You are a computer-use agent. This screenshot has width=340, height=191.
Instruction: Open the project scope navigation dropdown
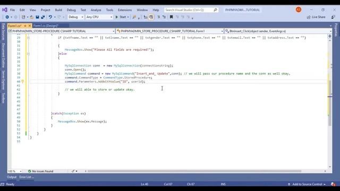62,31
